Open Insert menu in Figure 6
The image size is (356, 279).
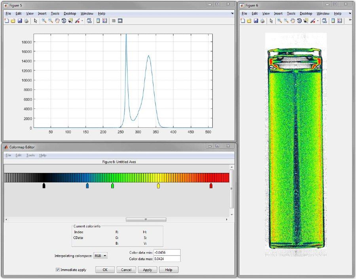coord(278,13)
